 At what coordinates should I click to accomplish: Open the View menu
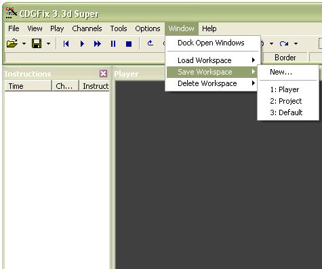click(35, 28)
